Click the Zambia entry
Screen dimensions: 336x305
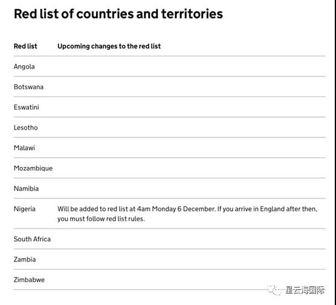(25, 259)
